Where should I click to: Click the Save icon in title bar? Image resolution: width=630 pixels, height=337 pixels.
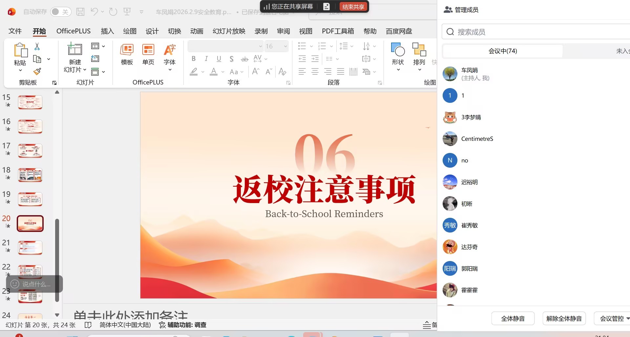coord(80,12)
